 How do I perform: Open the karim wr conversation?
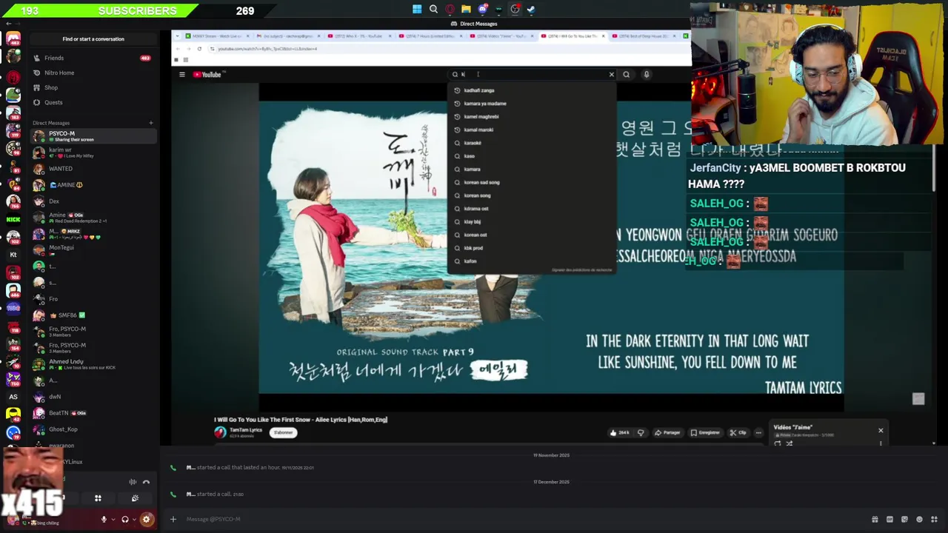point(93,152)
